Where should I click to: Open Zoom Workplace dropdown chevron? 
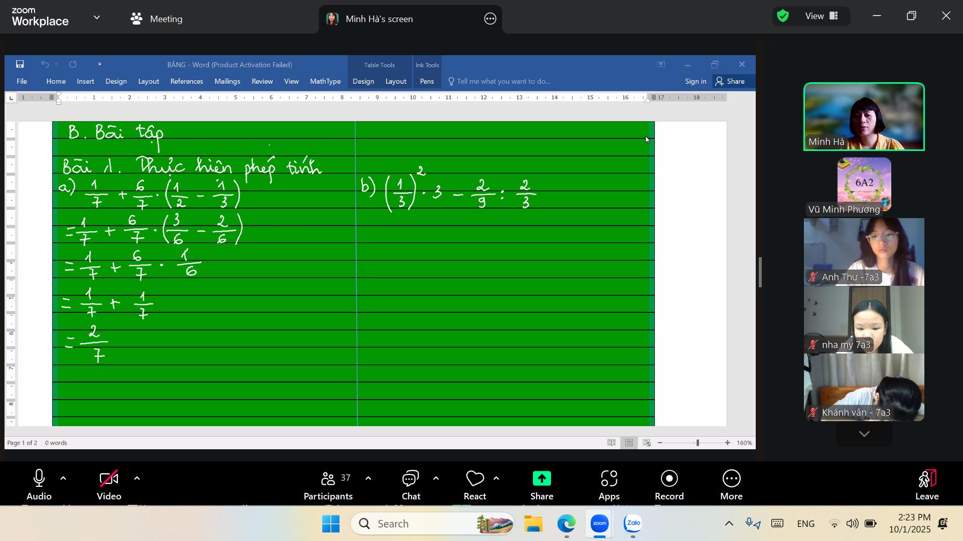97,18
